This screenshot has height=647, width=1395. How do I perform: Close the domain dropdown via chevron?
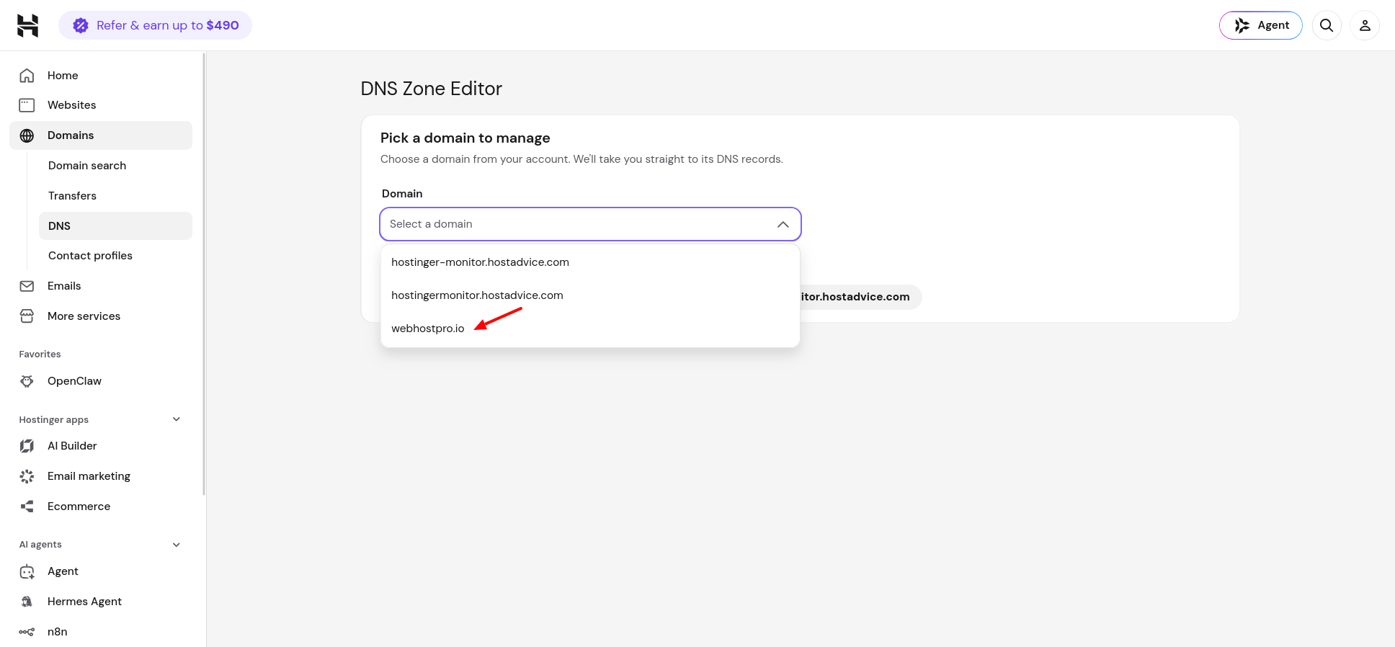(x=783, y=224)
